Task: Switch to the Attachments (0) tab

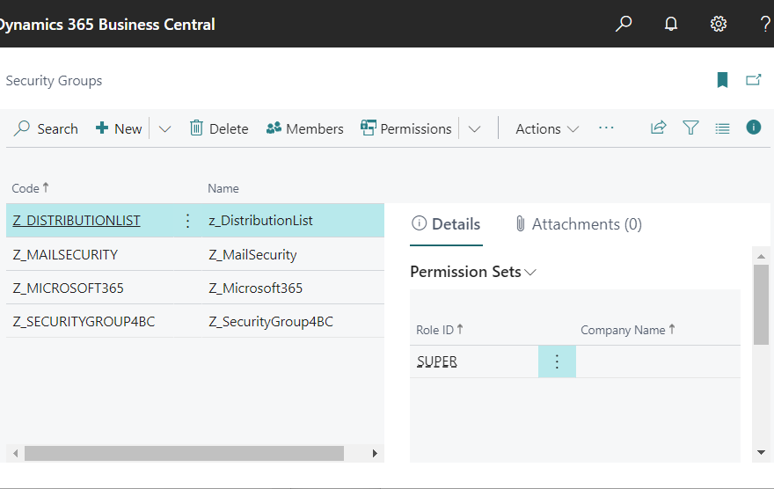Action: [x=578, y=224]
